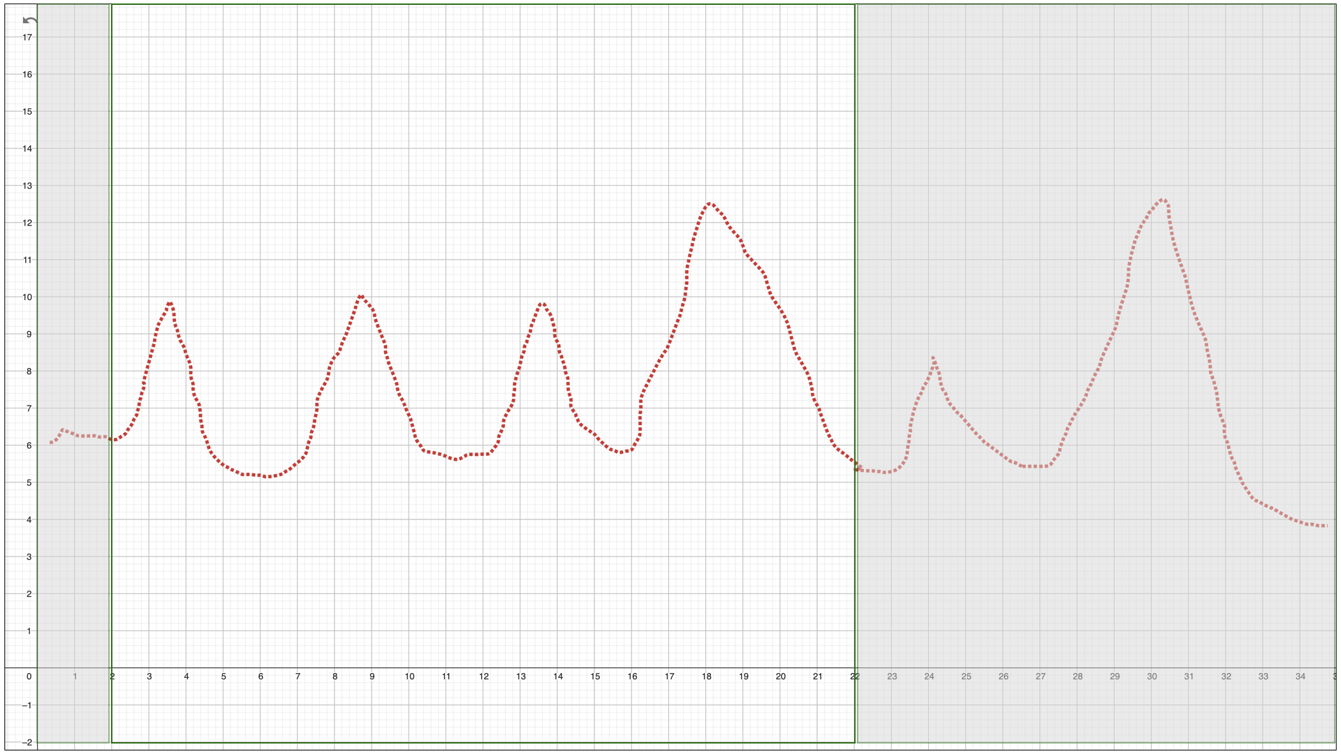Click the y-axis label −2
The width and height of the screenshot is (1341, 754).
(x=27, y=742)
